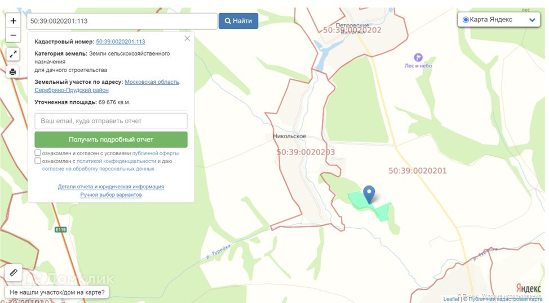Click cadastral block label 50:39:0020203

point(306,152)
